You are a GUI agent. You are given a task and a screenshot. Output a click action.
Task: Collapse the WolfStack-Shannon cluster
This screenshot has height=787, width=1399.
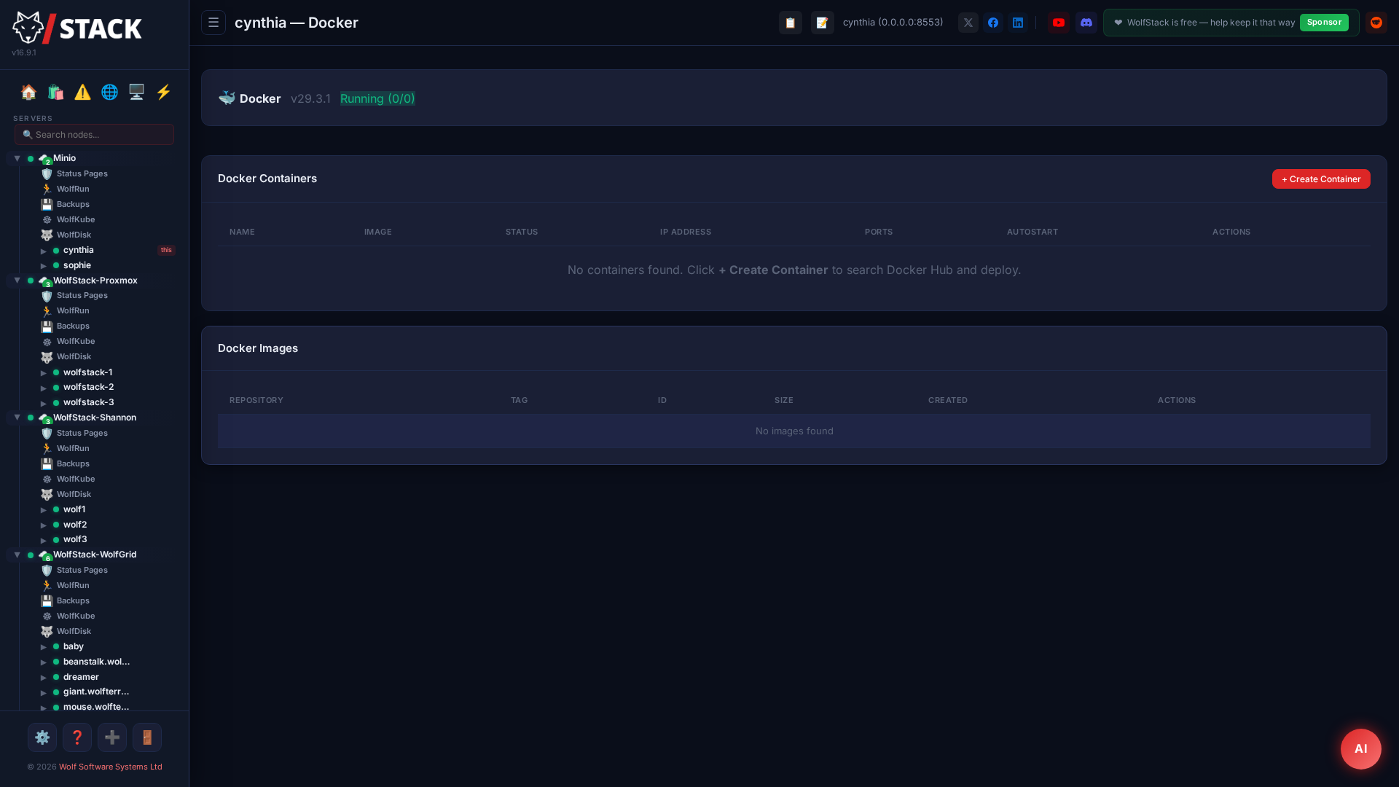(x=17, y=418)
